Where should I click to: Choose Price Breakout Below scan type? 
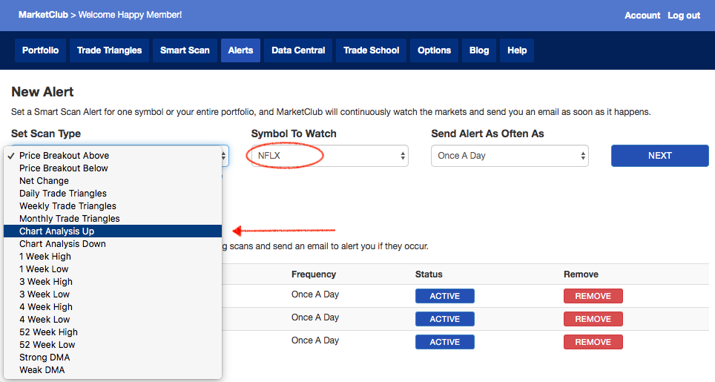[113, 168]
